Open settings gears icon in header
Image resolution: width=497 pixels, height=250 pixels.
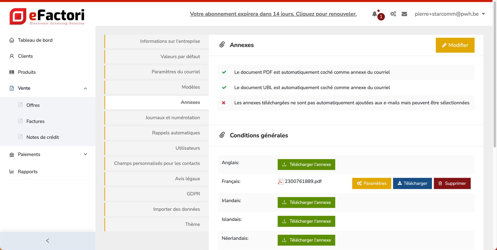[393, 14]
